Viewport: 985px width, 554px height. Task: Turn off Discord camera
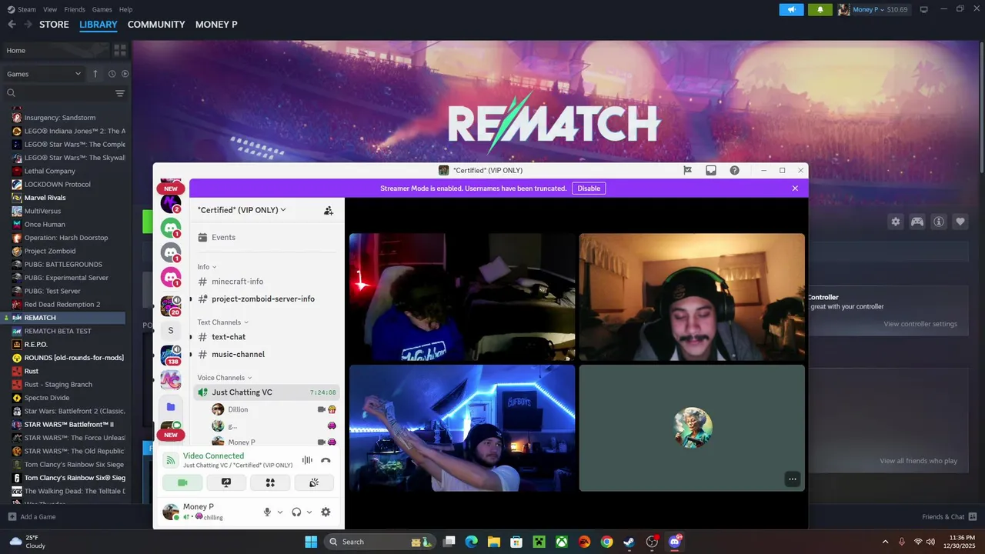182,482
